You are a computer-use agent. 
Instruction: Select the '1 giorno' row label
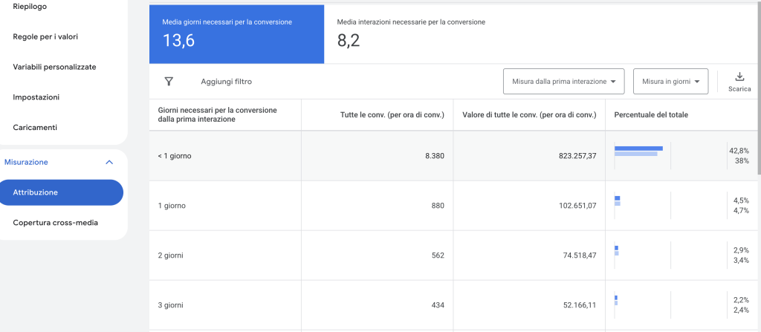click(172, 205)
